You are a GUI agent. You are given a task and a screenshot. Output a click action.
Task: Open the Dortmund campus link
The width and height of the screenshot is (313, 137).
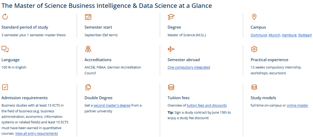tap(259, 35)
